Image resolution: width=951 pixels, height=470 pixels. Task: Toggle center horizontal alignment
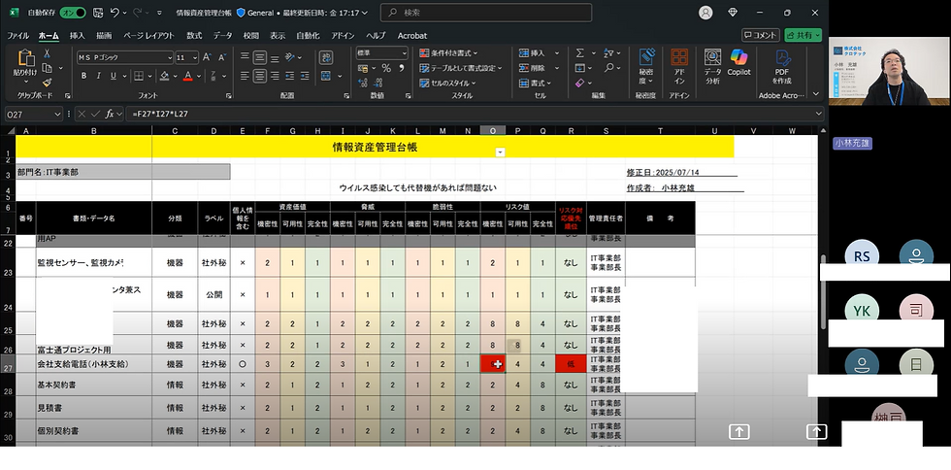pyautogui.click(x=260, y=76)
